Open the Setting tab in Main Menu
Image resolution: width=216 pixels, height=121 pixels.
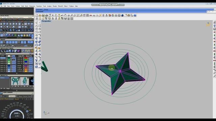19,21
